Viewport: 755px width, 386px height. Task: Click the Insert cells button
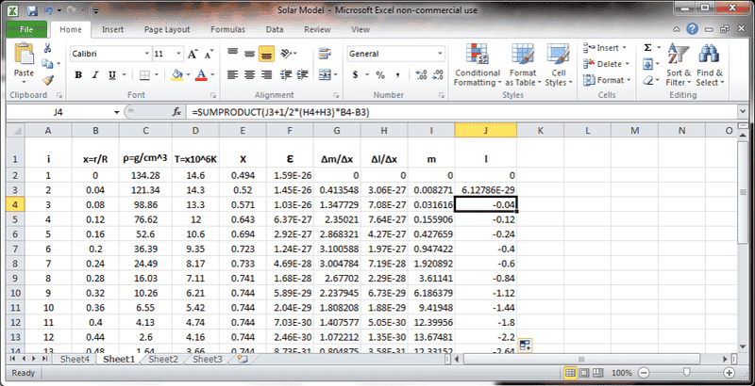tap(605, 48)
